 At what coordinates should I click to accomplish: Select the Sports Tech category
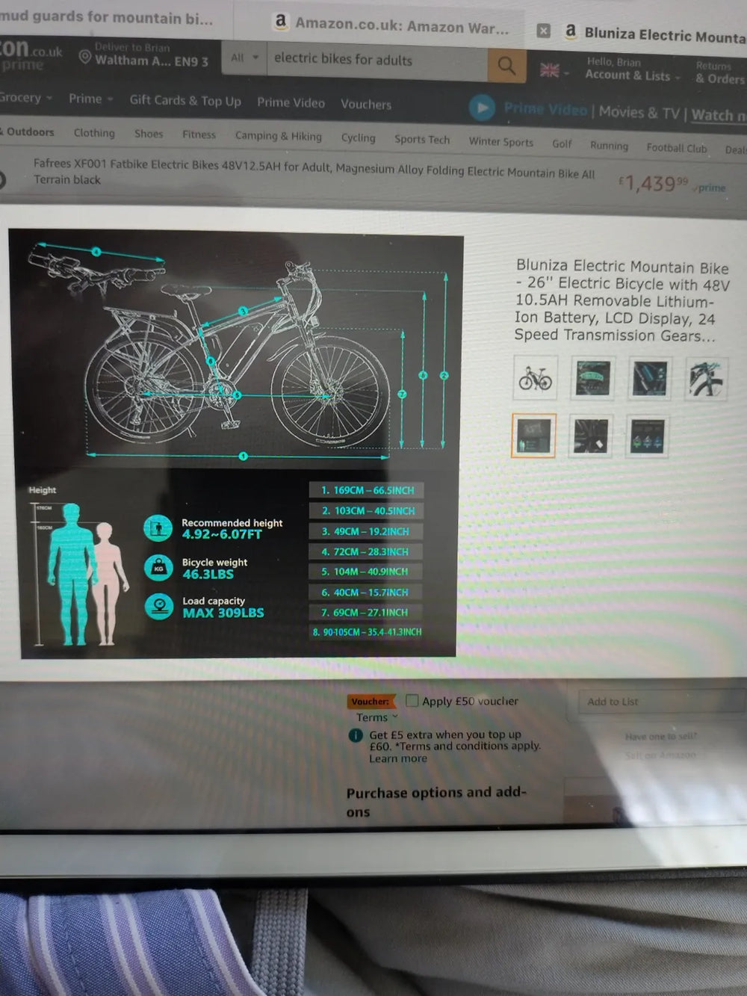pyautogui.click(x=422, y=140)
